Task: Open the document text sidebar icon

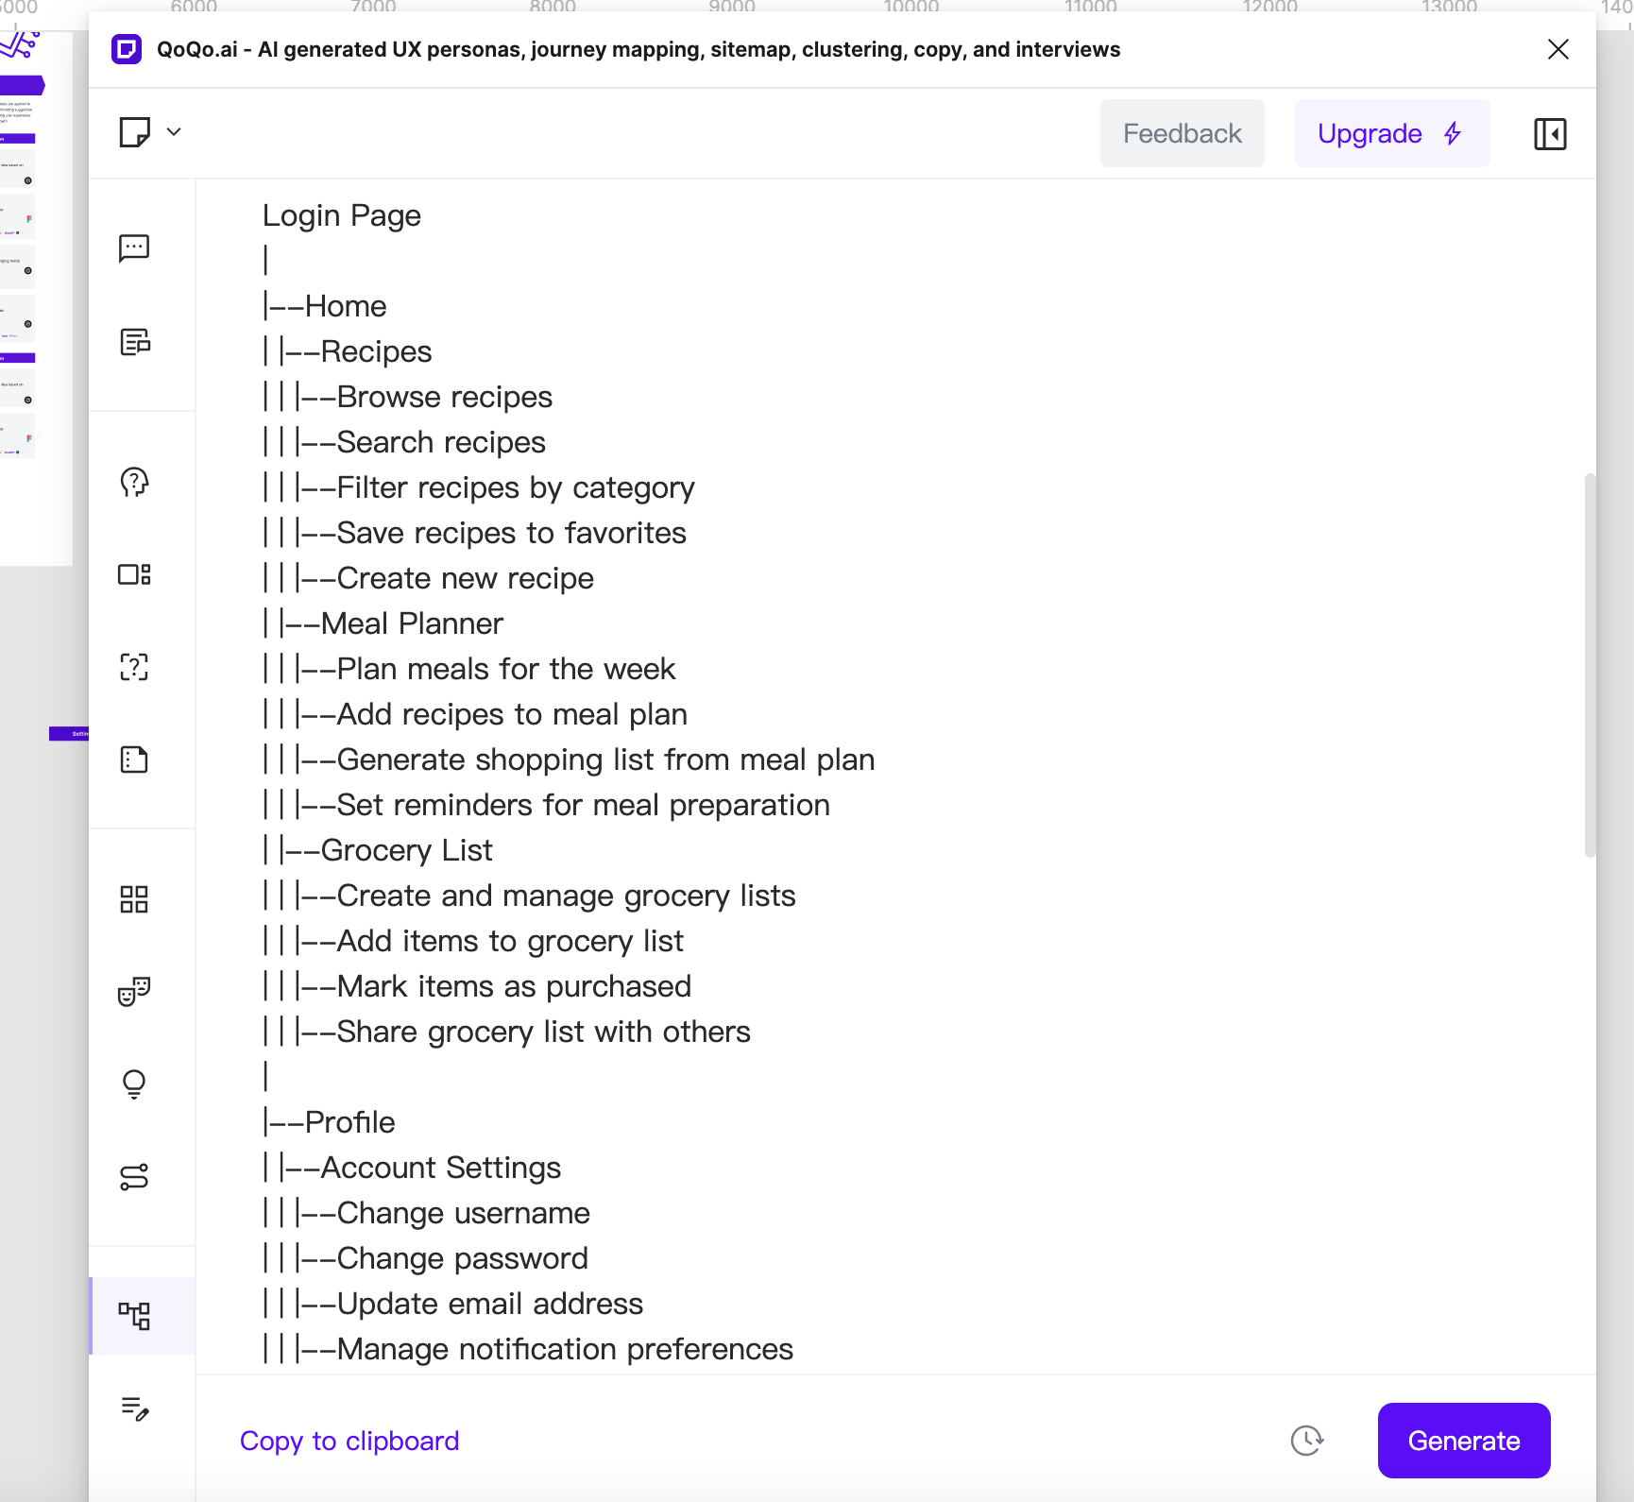Action: 134,342
